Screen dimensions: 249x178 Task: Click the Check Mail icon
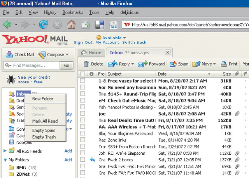tap(9, 54)
